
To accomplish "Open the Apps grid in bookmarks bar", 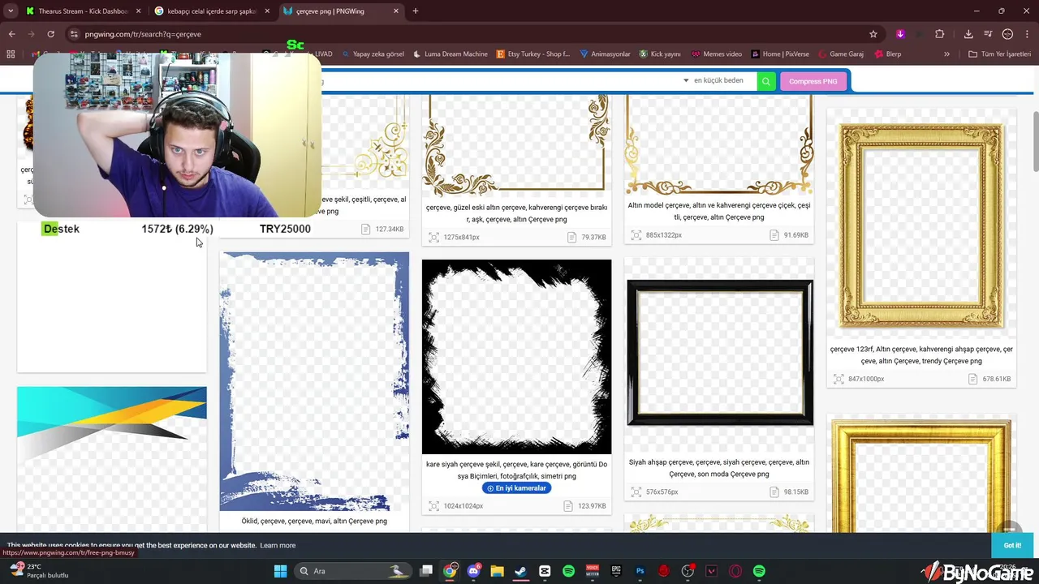I will click(11, 54).
